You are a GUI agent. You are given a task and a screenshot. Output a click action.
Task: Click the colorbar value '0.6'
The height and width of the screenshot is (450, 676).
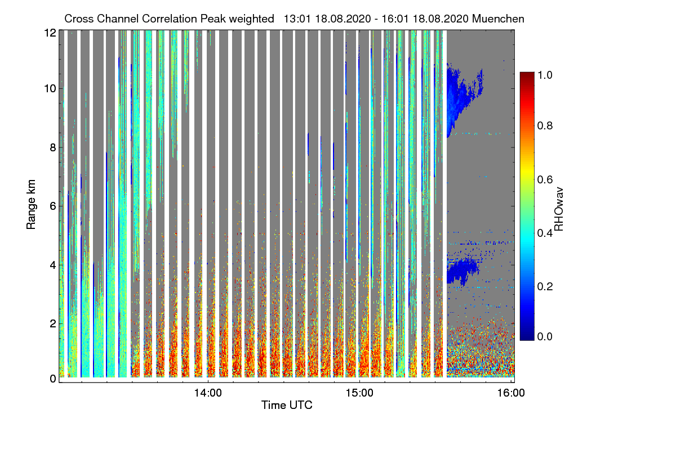click(x=545, y=179)
